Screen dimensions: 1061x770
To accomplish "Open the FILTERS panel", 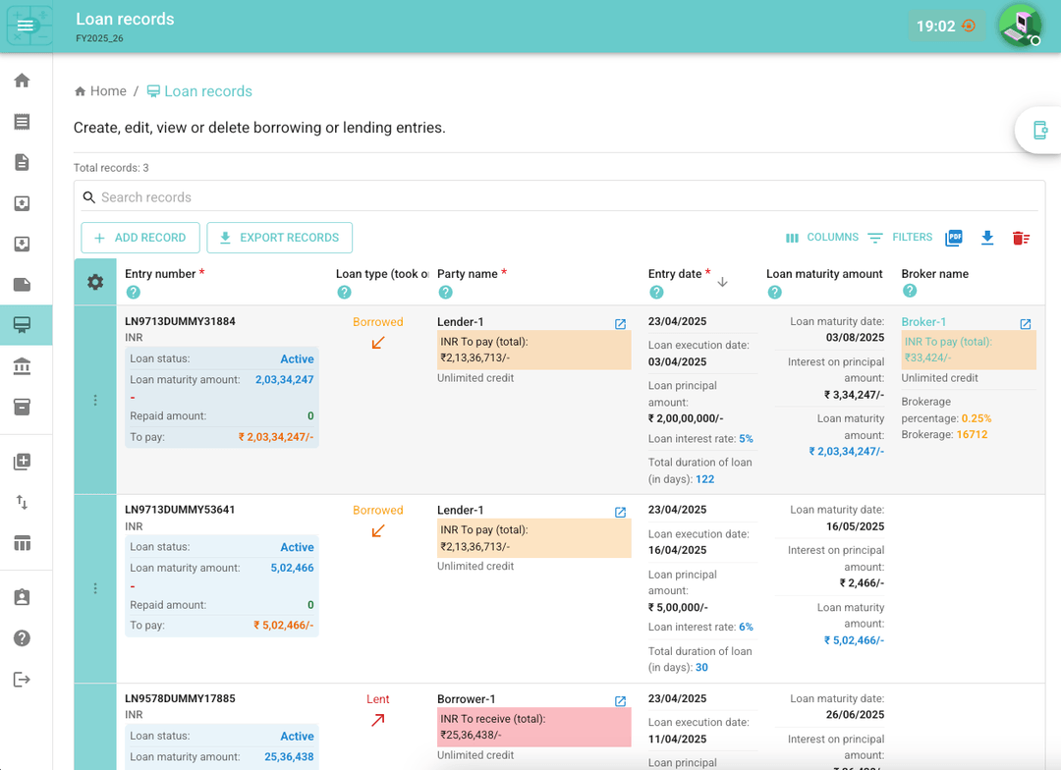I will [900, 238].
